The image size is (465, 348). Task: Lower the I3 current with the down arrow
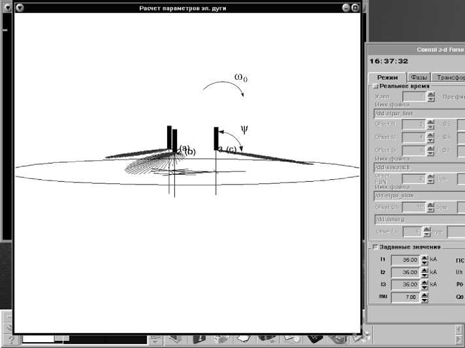425,287
